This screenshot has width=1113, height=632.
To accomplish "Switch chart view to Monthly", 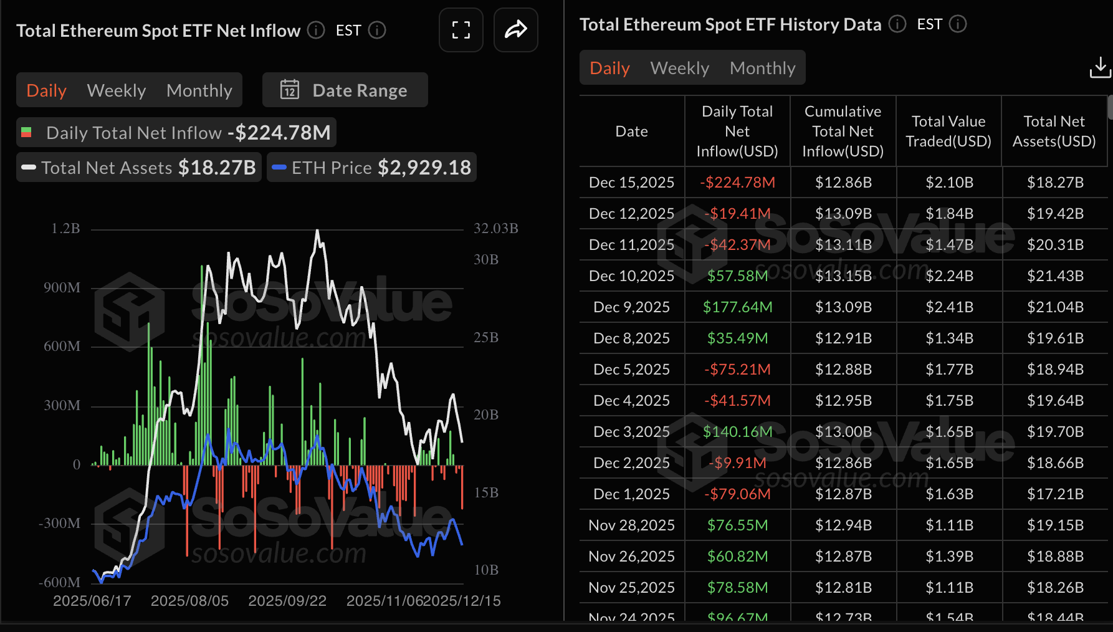I will pos(199,90).
